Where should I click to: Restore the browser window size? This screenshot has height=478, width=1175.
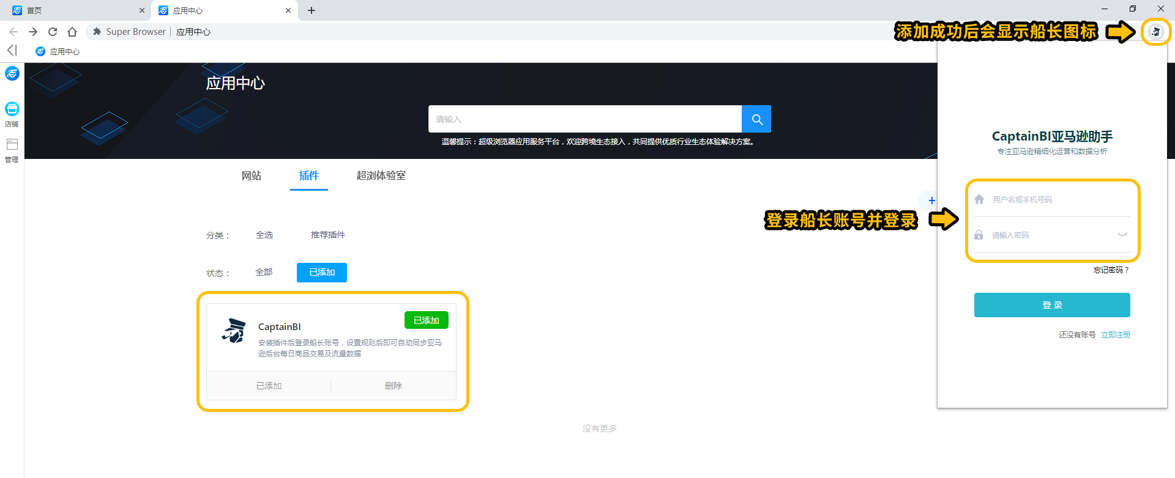[1133, 9]
